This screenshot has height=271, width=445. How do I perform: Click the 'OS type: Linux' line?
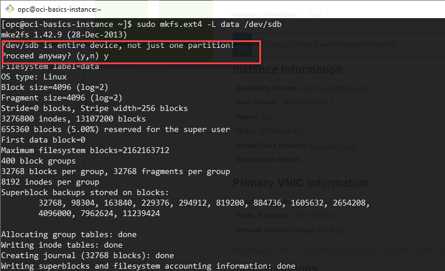34,77
